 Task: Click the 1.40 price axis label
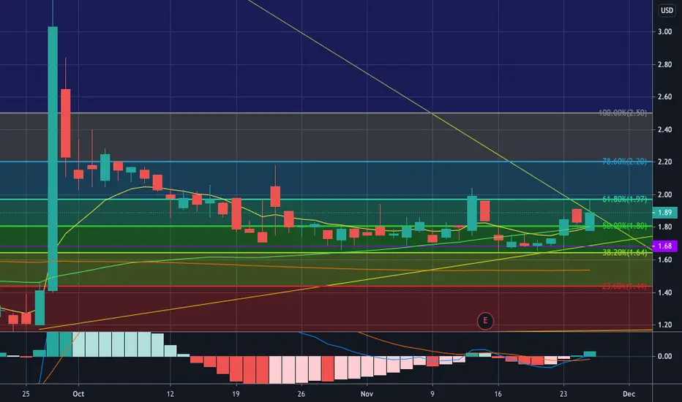(x=664, y=292)
